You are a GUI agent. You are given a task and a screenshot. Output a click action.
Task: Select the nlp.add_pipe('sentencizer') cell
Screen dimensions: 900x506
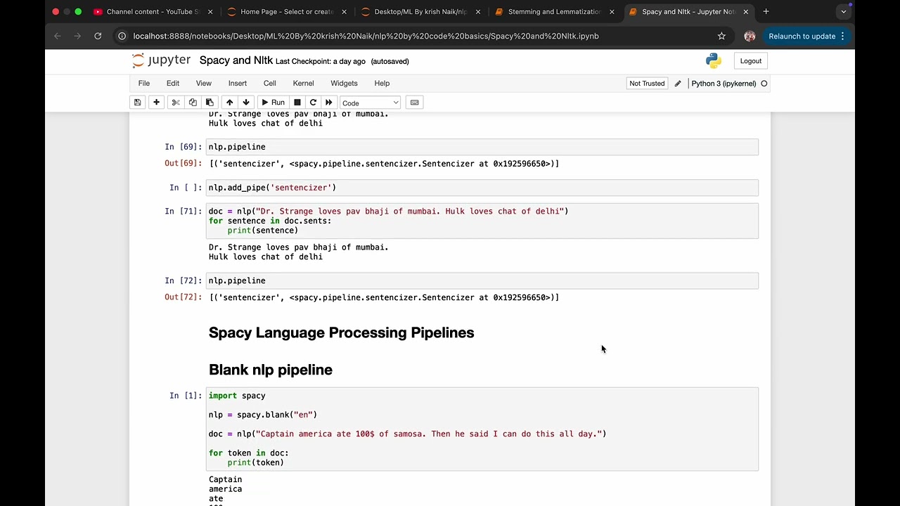coord(482,188)
